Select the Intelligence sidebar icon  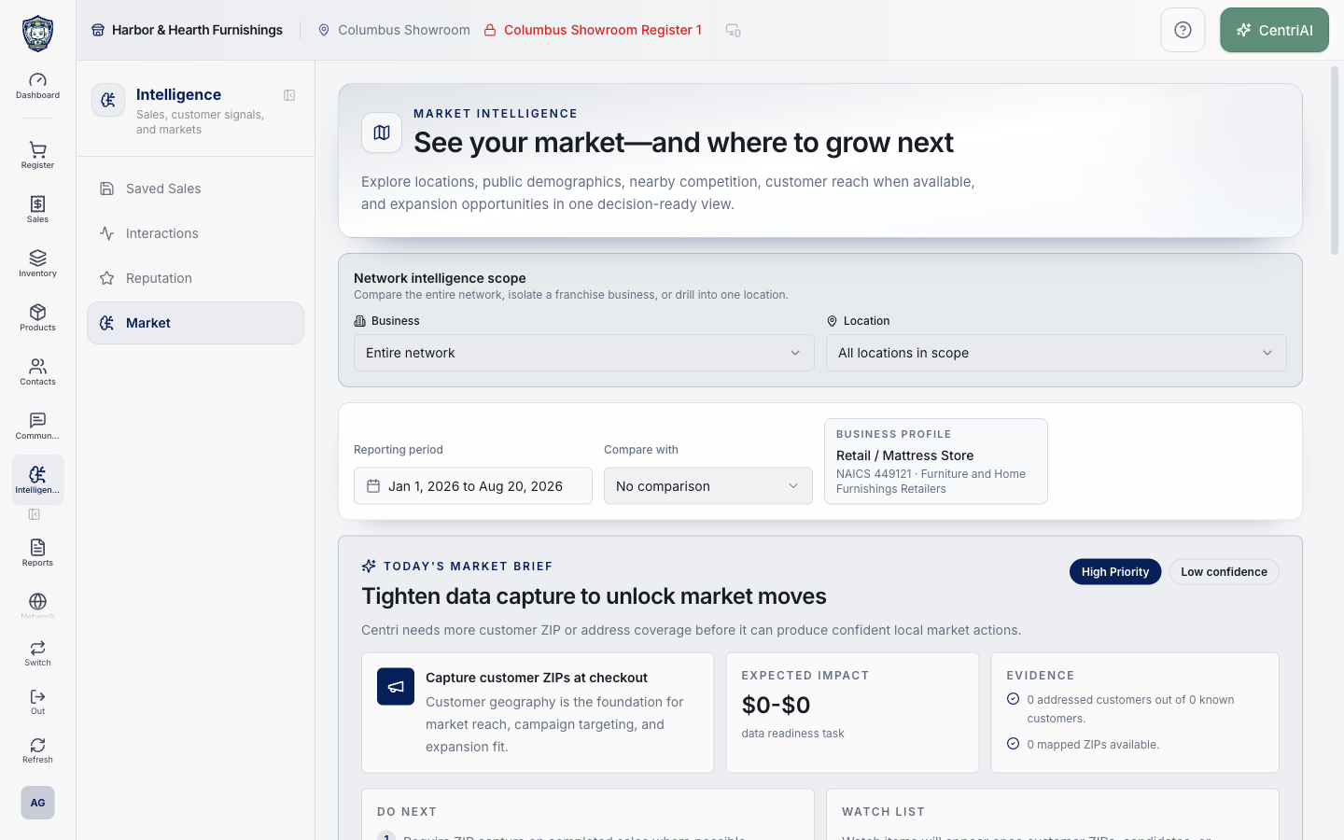click(x=37, y=480)
